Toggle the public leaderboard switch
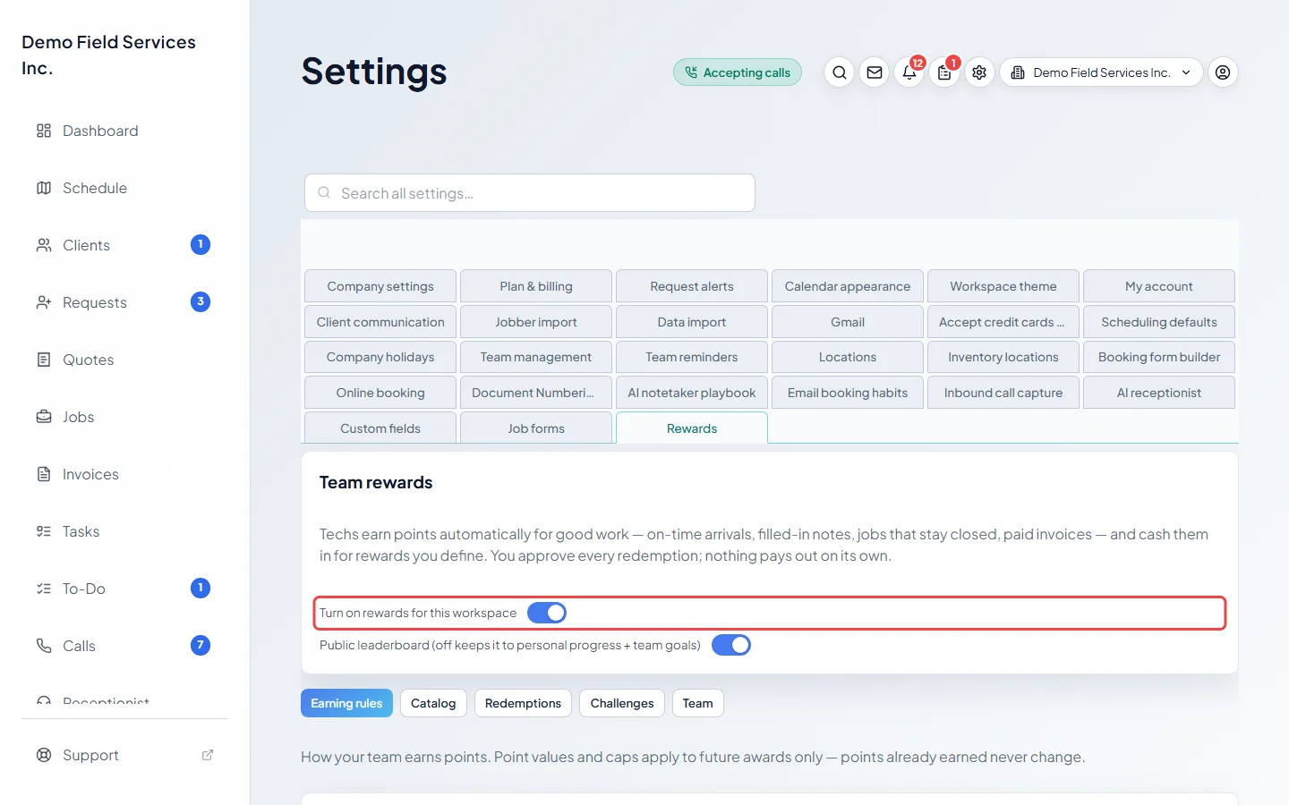The image size is (1289, 805). 731,645
